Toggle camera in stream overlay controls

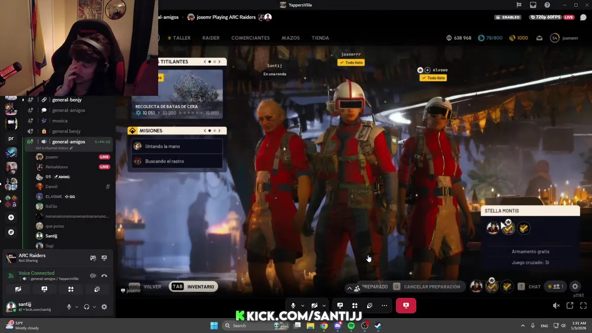(314, 305)
